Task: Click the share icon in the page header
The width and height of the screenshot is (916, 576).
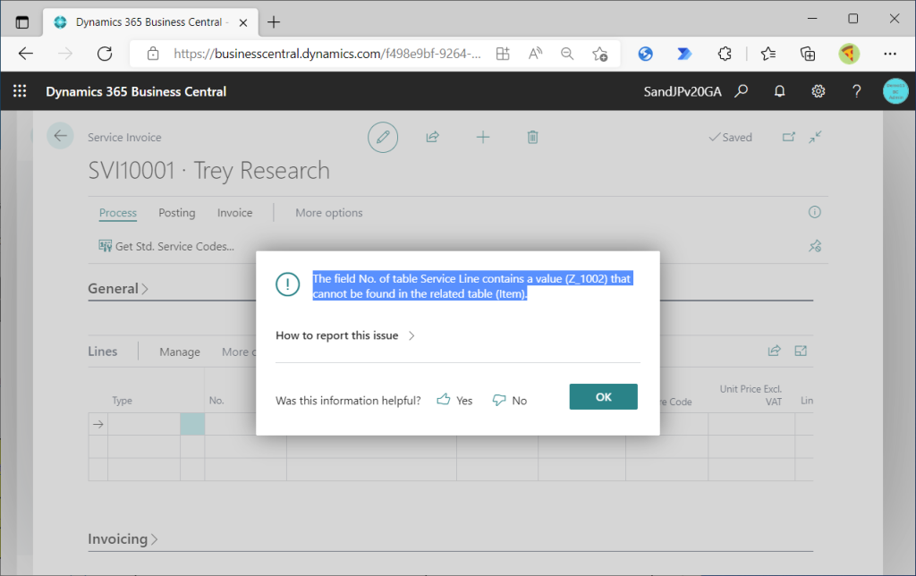Action: (432, 137)
